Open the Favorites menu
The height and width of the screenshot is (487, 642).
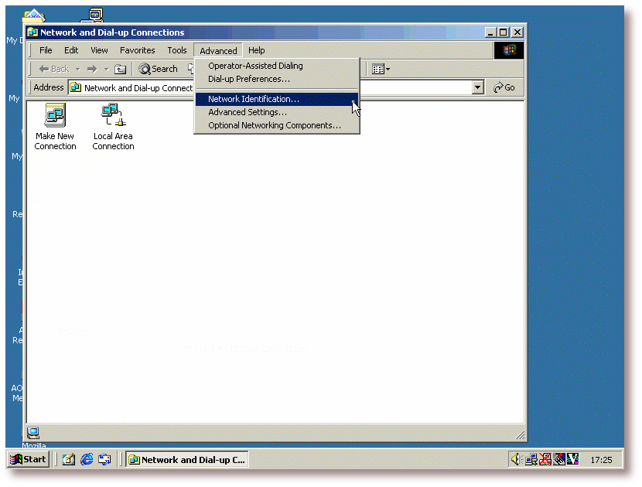coord(137,50)
